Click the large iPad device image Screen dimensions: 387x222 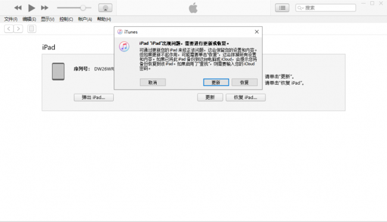pos(58,72)
